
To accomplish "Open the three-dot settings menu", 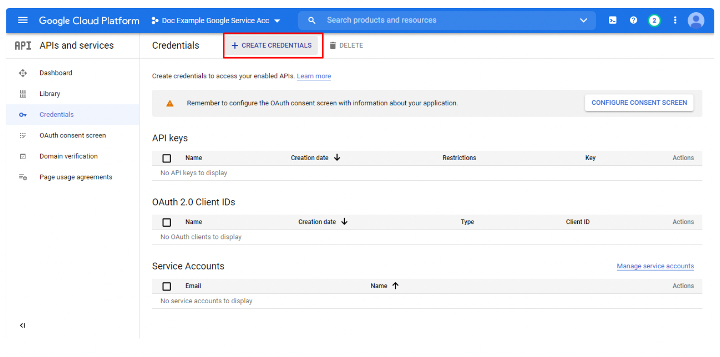I will tap(675, 20).
